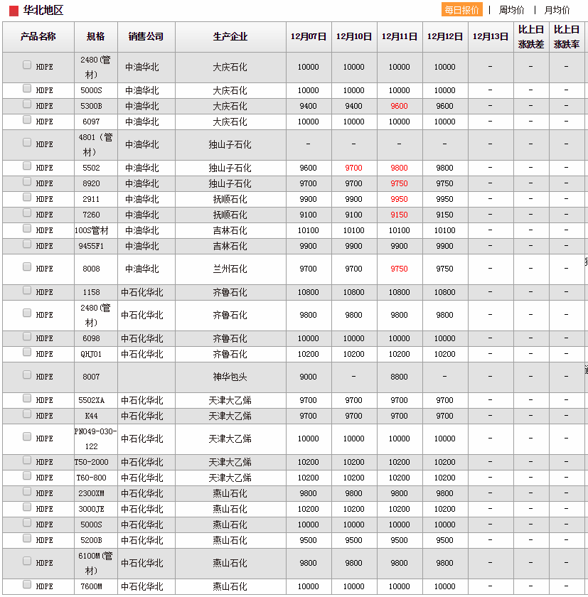Click the 华北地区 section title
588x597 pixels.
(43, 10)
